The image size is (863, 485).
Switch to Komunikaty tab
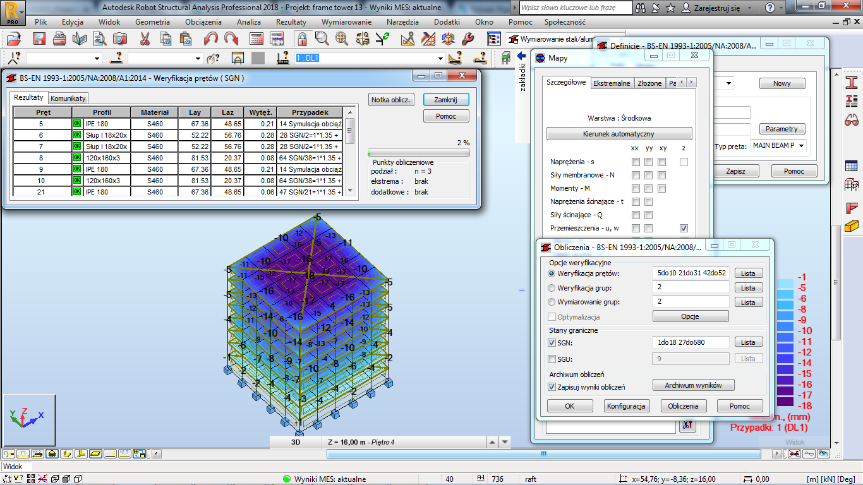coord(68,99)
